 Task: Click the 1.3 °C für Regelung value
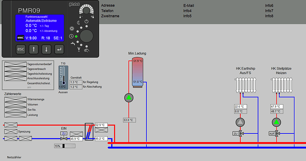point(76,82)
